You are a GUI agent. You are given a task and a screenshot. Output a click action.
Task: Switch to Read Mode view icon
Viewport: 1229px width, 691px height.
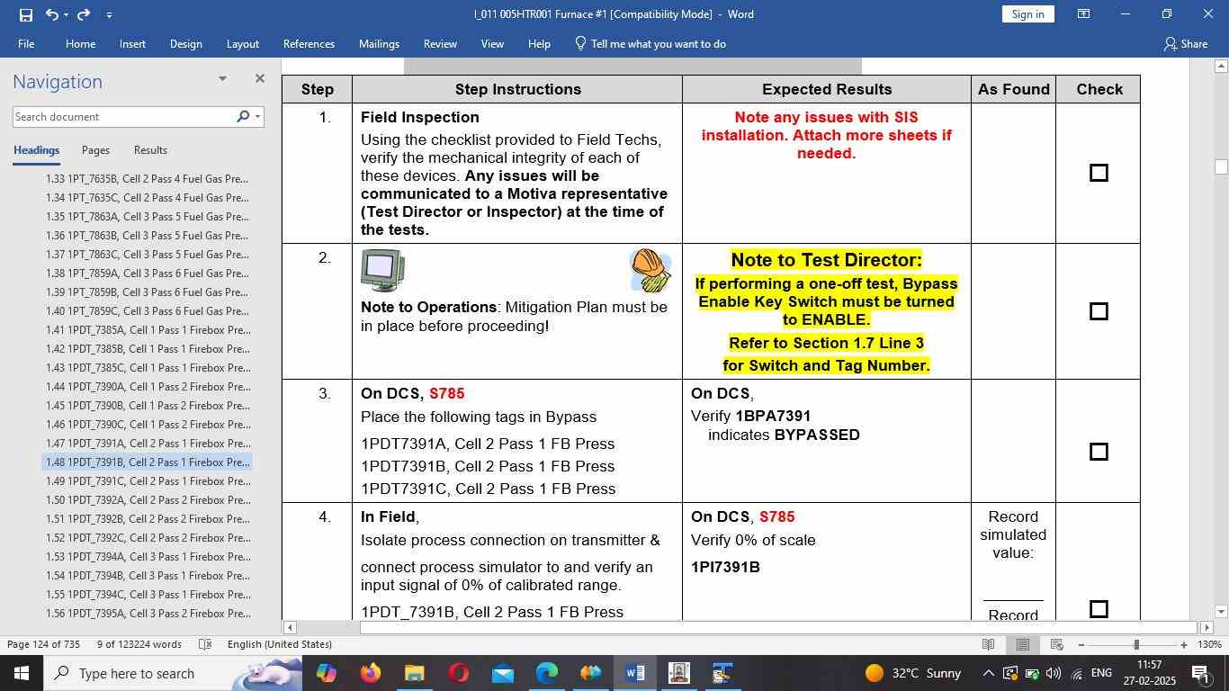(x=989, y=644)
